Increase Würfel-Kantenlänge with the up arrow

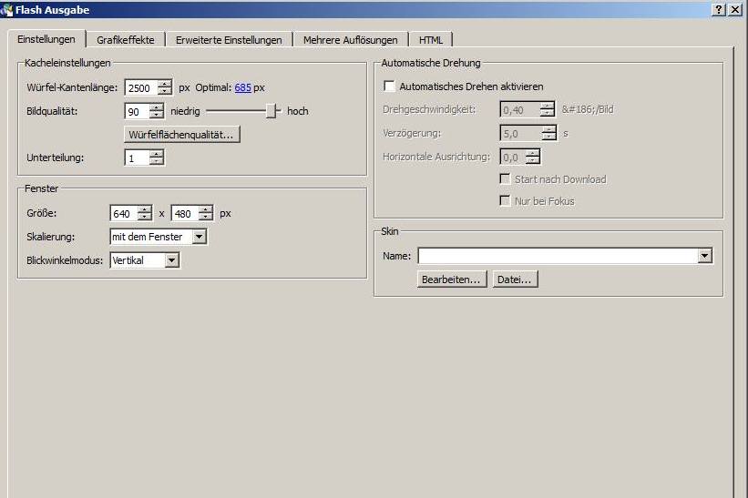[164, 84]
